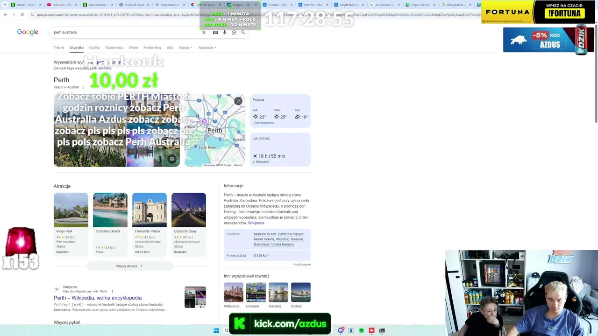Open the on-screen keyboard icon in search box
598x336 pixels.
[215, 32]
